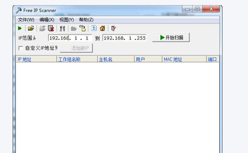
Task: Open the options icon showing two figures
Action: pyautogui.click(x=62, y=28)
